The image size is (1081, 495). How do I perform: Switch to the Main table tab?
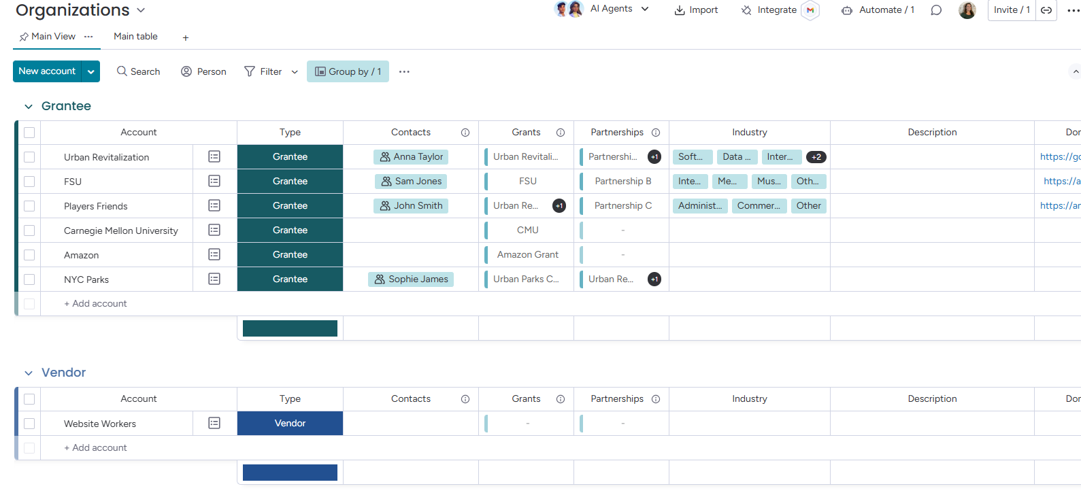click(135, 37)
